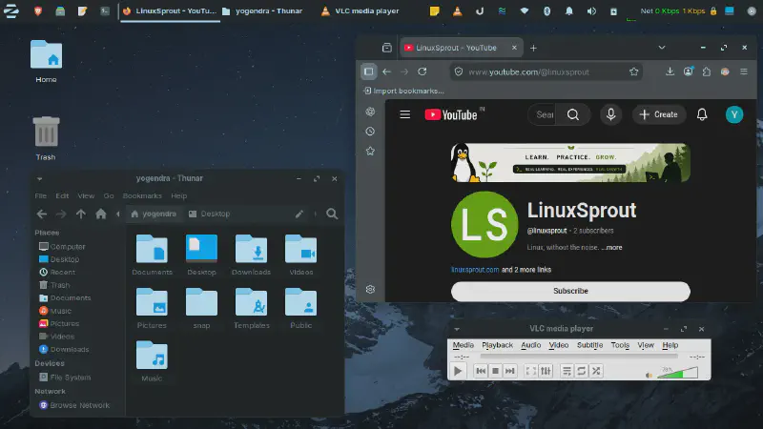Image resolution: width=763 pixels, height=429 pixels.
Task: Open the browser downloads icon
Action: point(670,71)
